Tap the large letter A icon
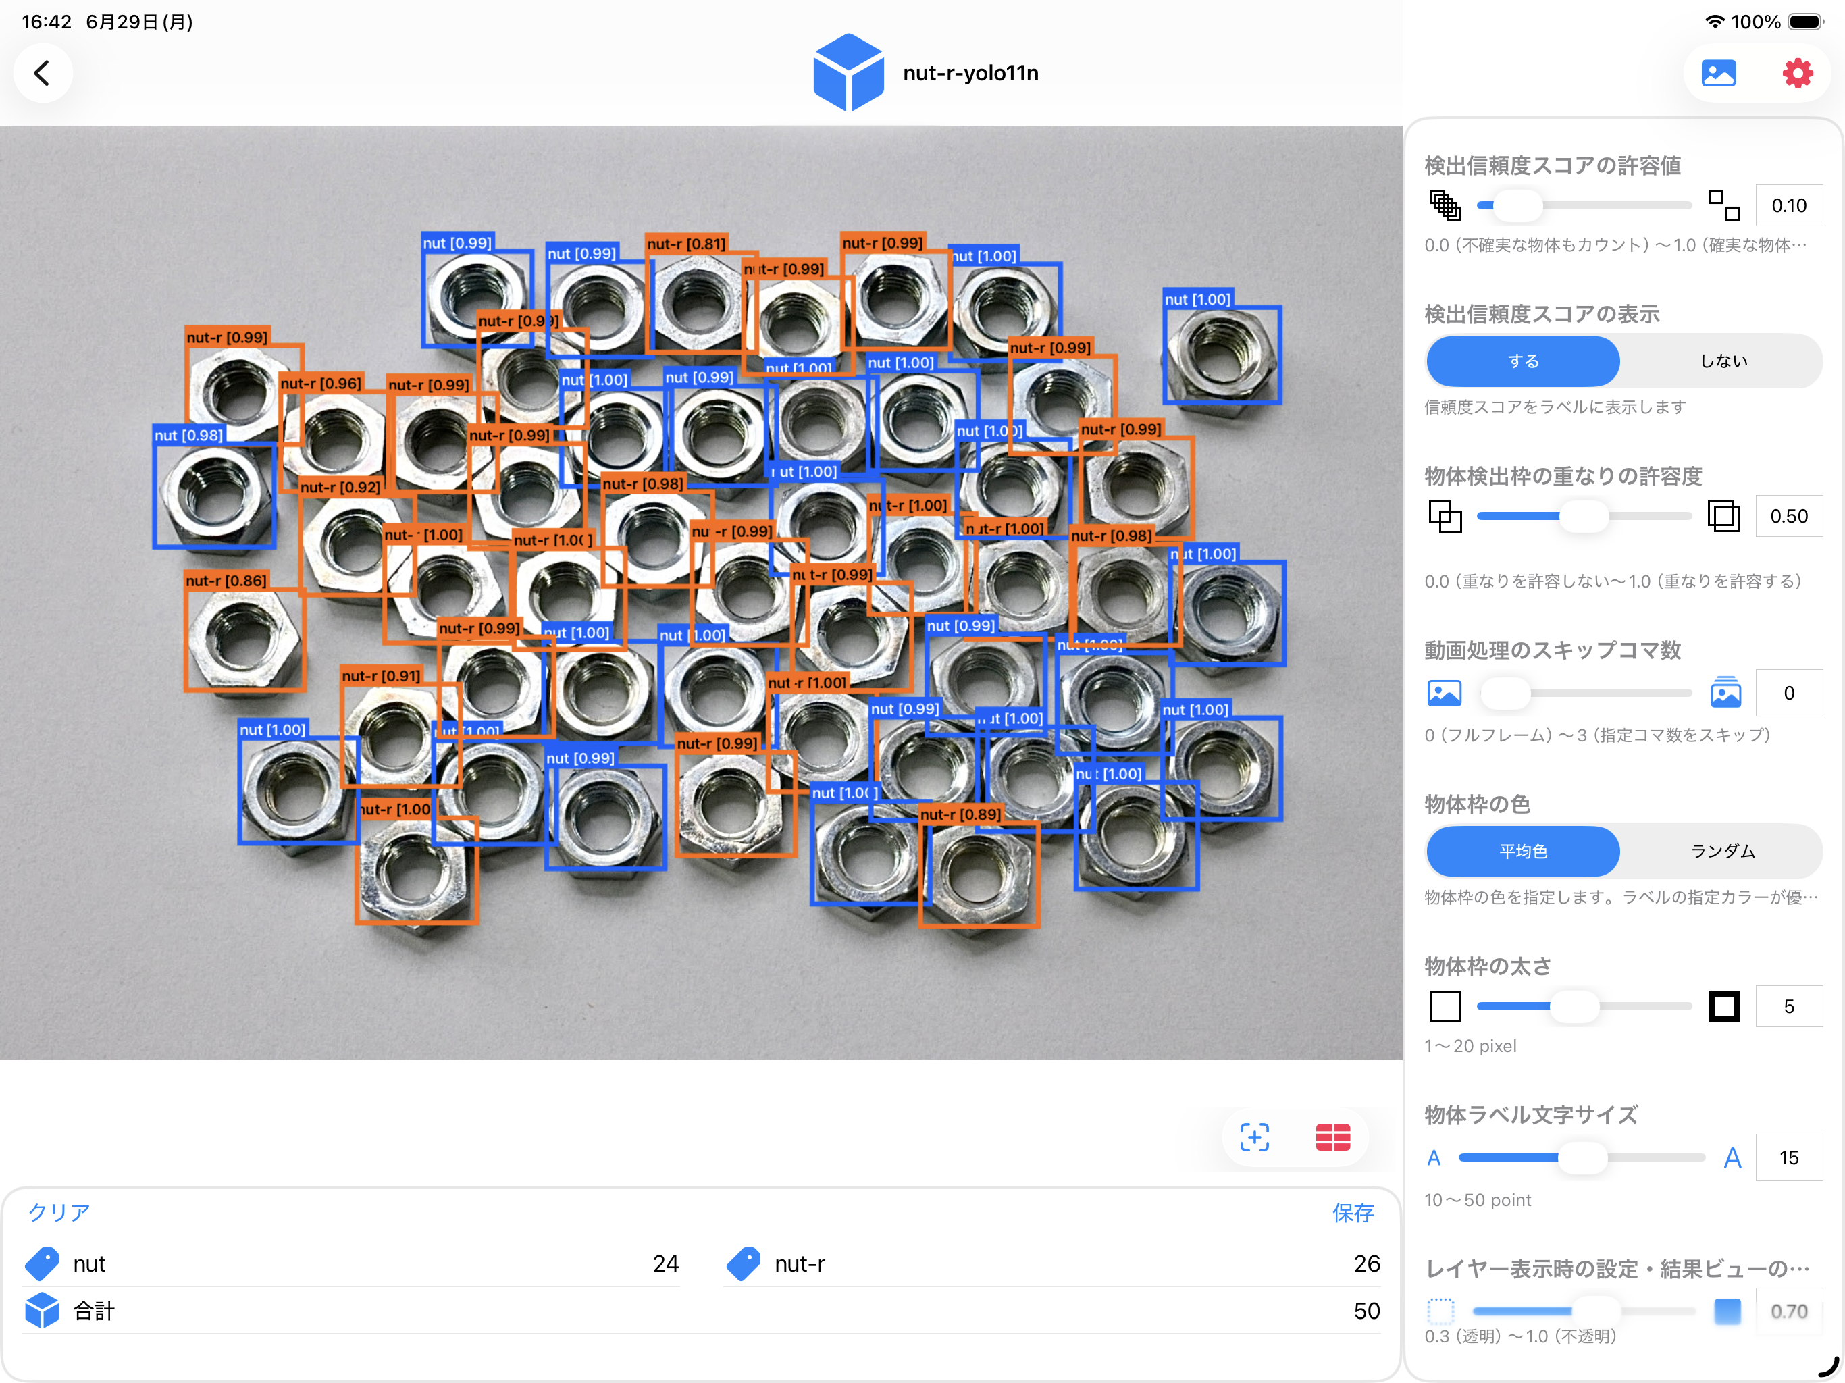This screenshot has height=1383, width=1845. point(1732,1157)
